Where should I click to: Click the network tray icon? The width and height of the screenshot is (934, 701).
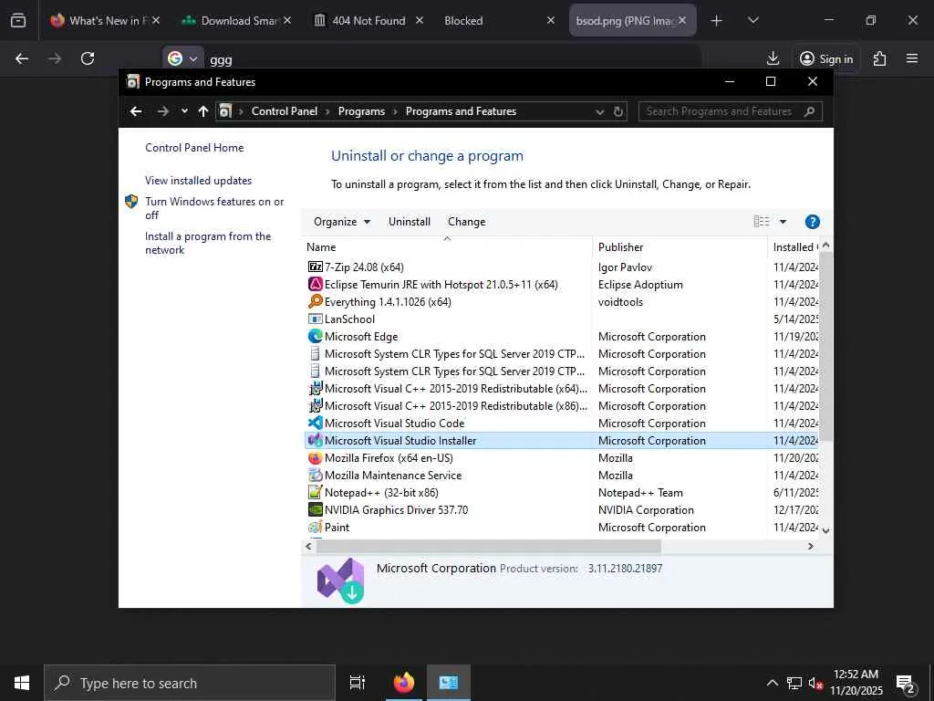(x=794, y=683)
